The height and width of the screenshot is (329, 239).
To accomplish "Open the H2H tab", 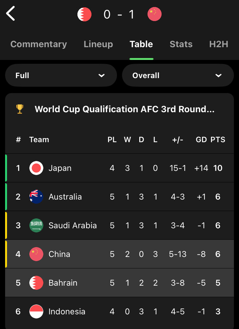I will [x=219, y=44].
